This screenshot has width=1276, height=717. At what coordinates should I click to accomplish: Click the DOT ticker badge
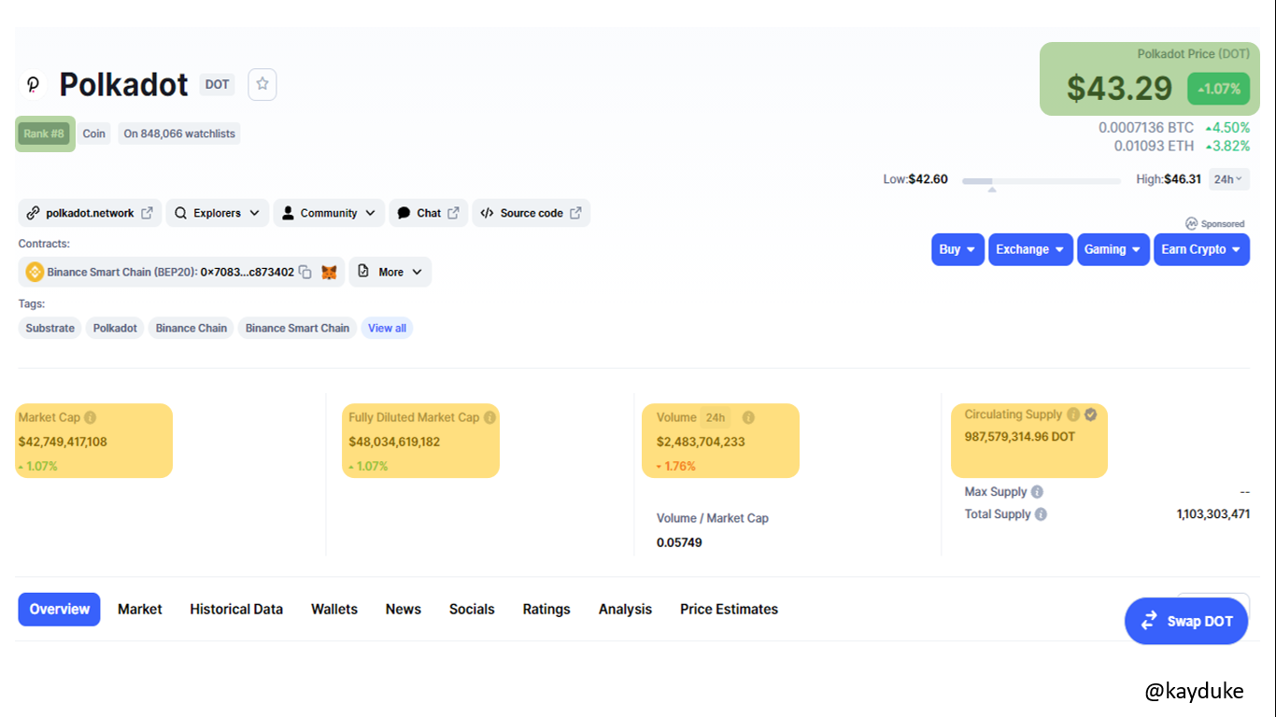click(217, 84)
